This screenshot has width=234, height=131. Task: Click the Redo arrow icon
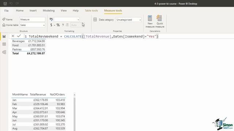[17, 4]
